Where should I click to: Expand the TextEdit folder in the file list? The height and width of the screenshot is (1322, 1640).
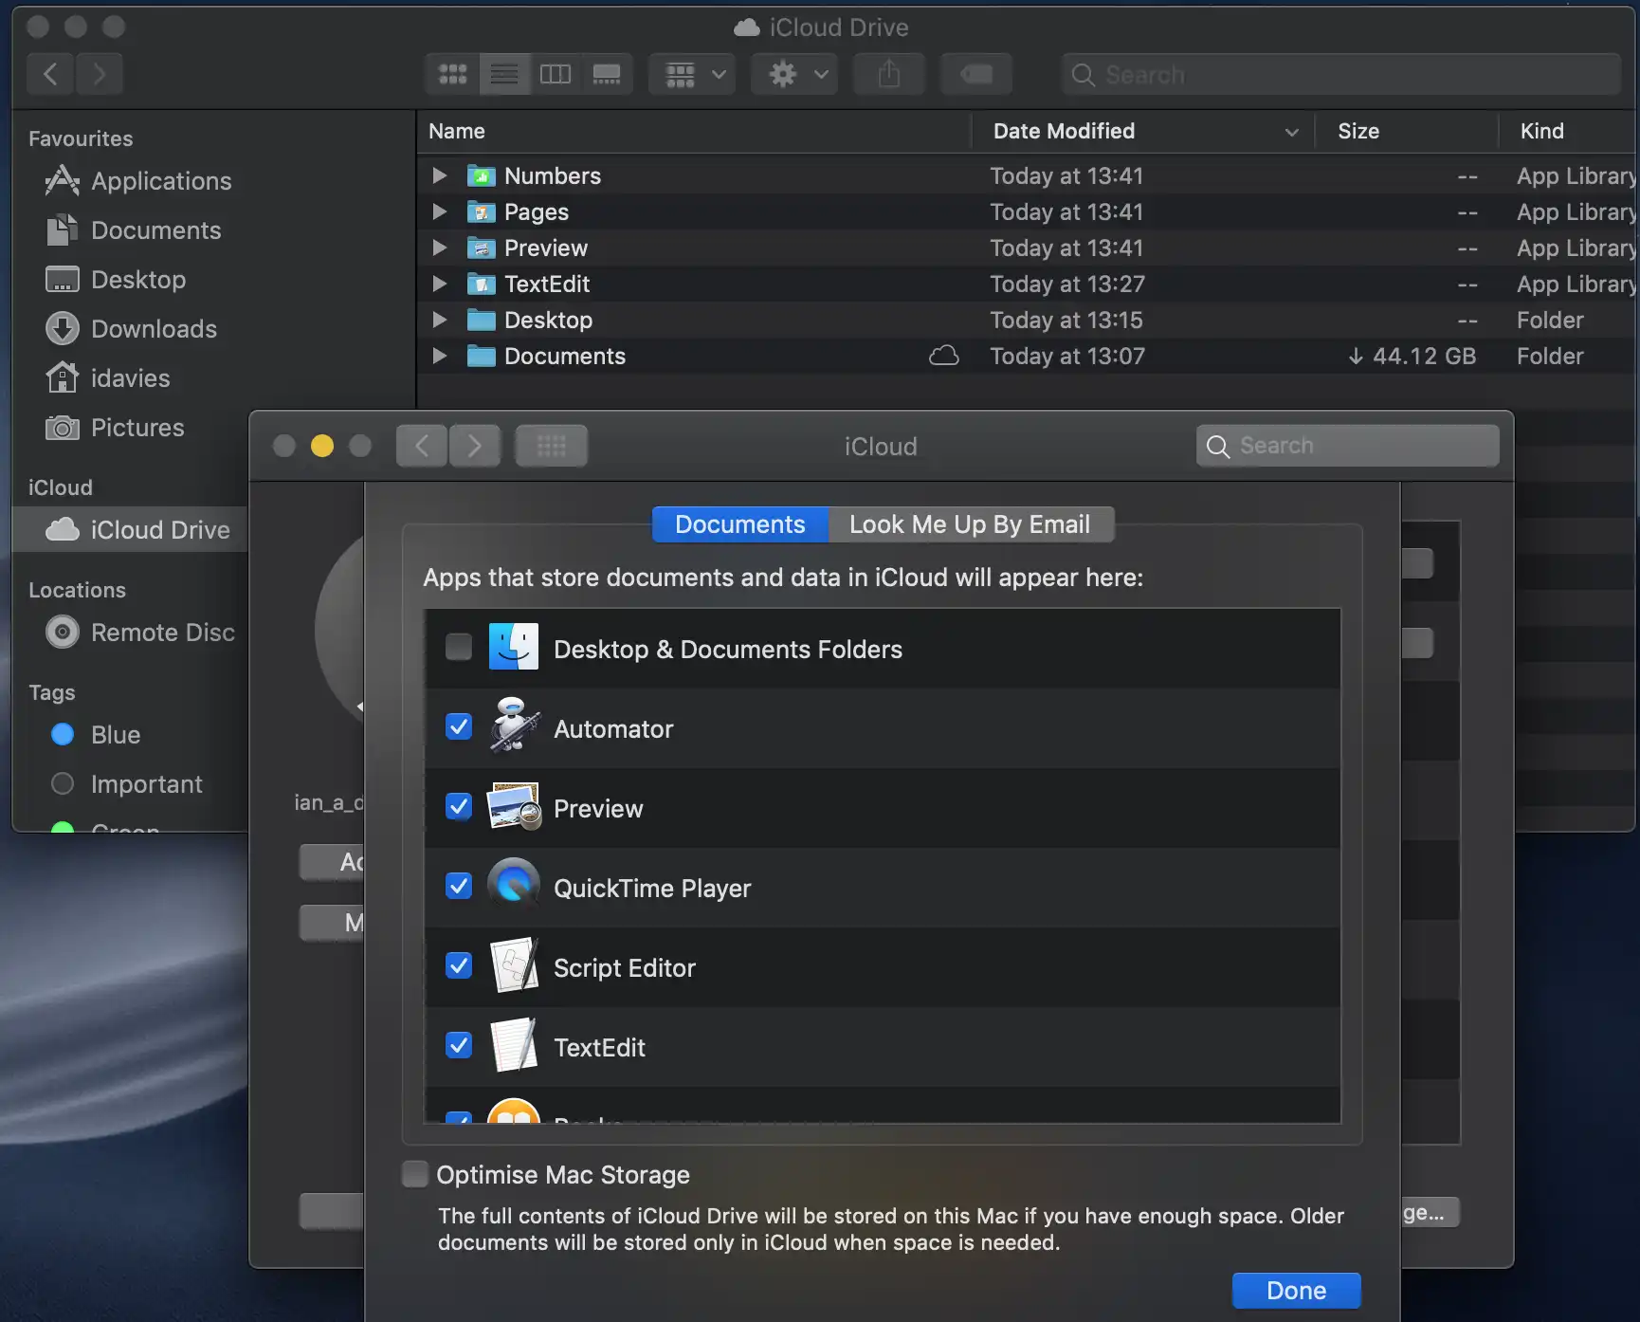click(438, 284)
